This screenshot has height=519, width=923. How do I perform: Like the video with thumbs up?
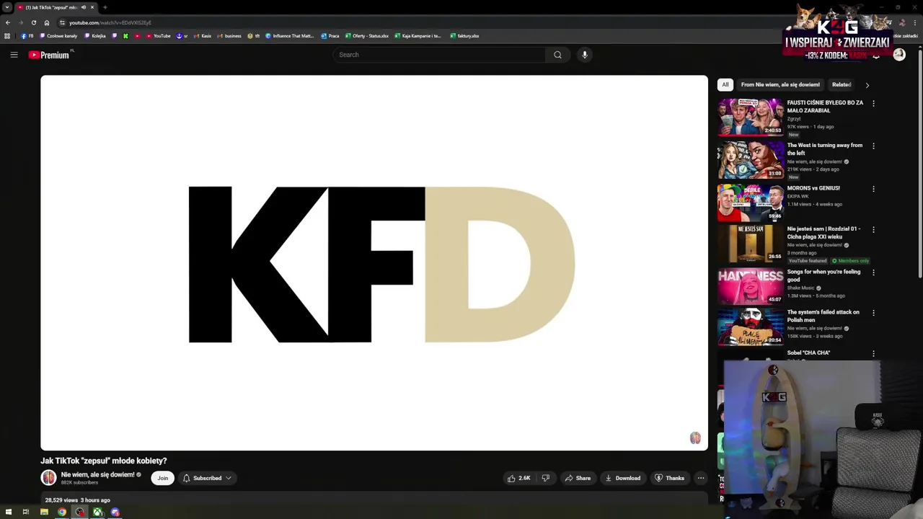(518, 478)
